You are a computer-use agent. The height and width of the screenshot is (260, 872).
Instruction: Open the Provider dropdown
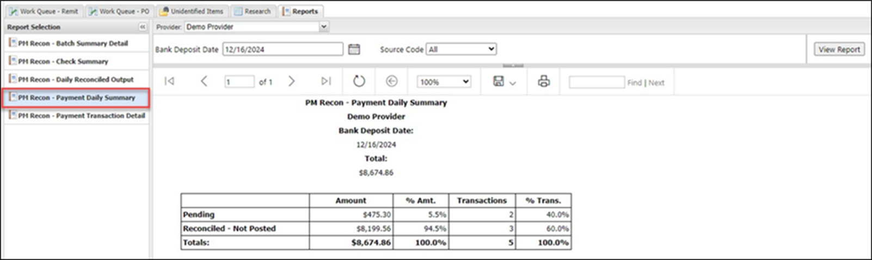click(324, 27)
